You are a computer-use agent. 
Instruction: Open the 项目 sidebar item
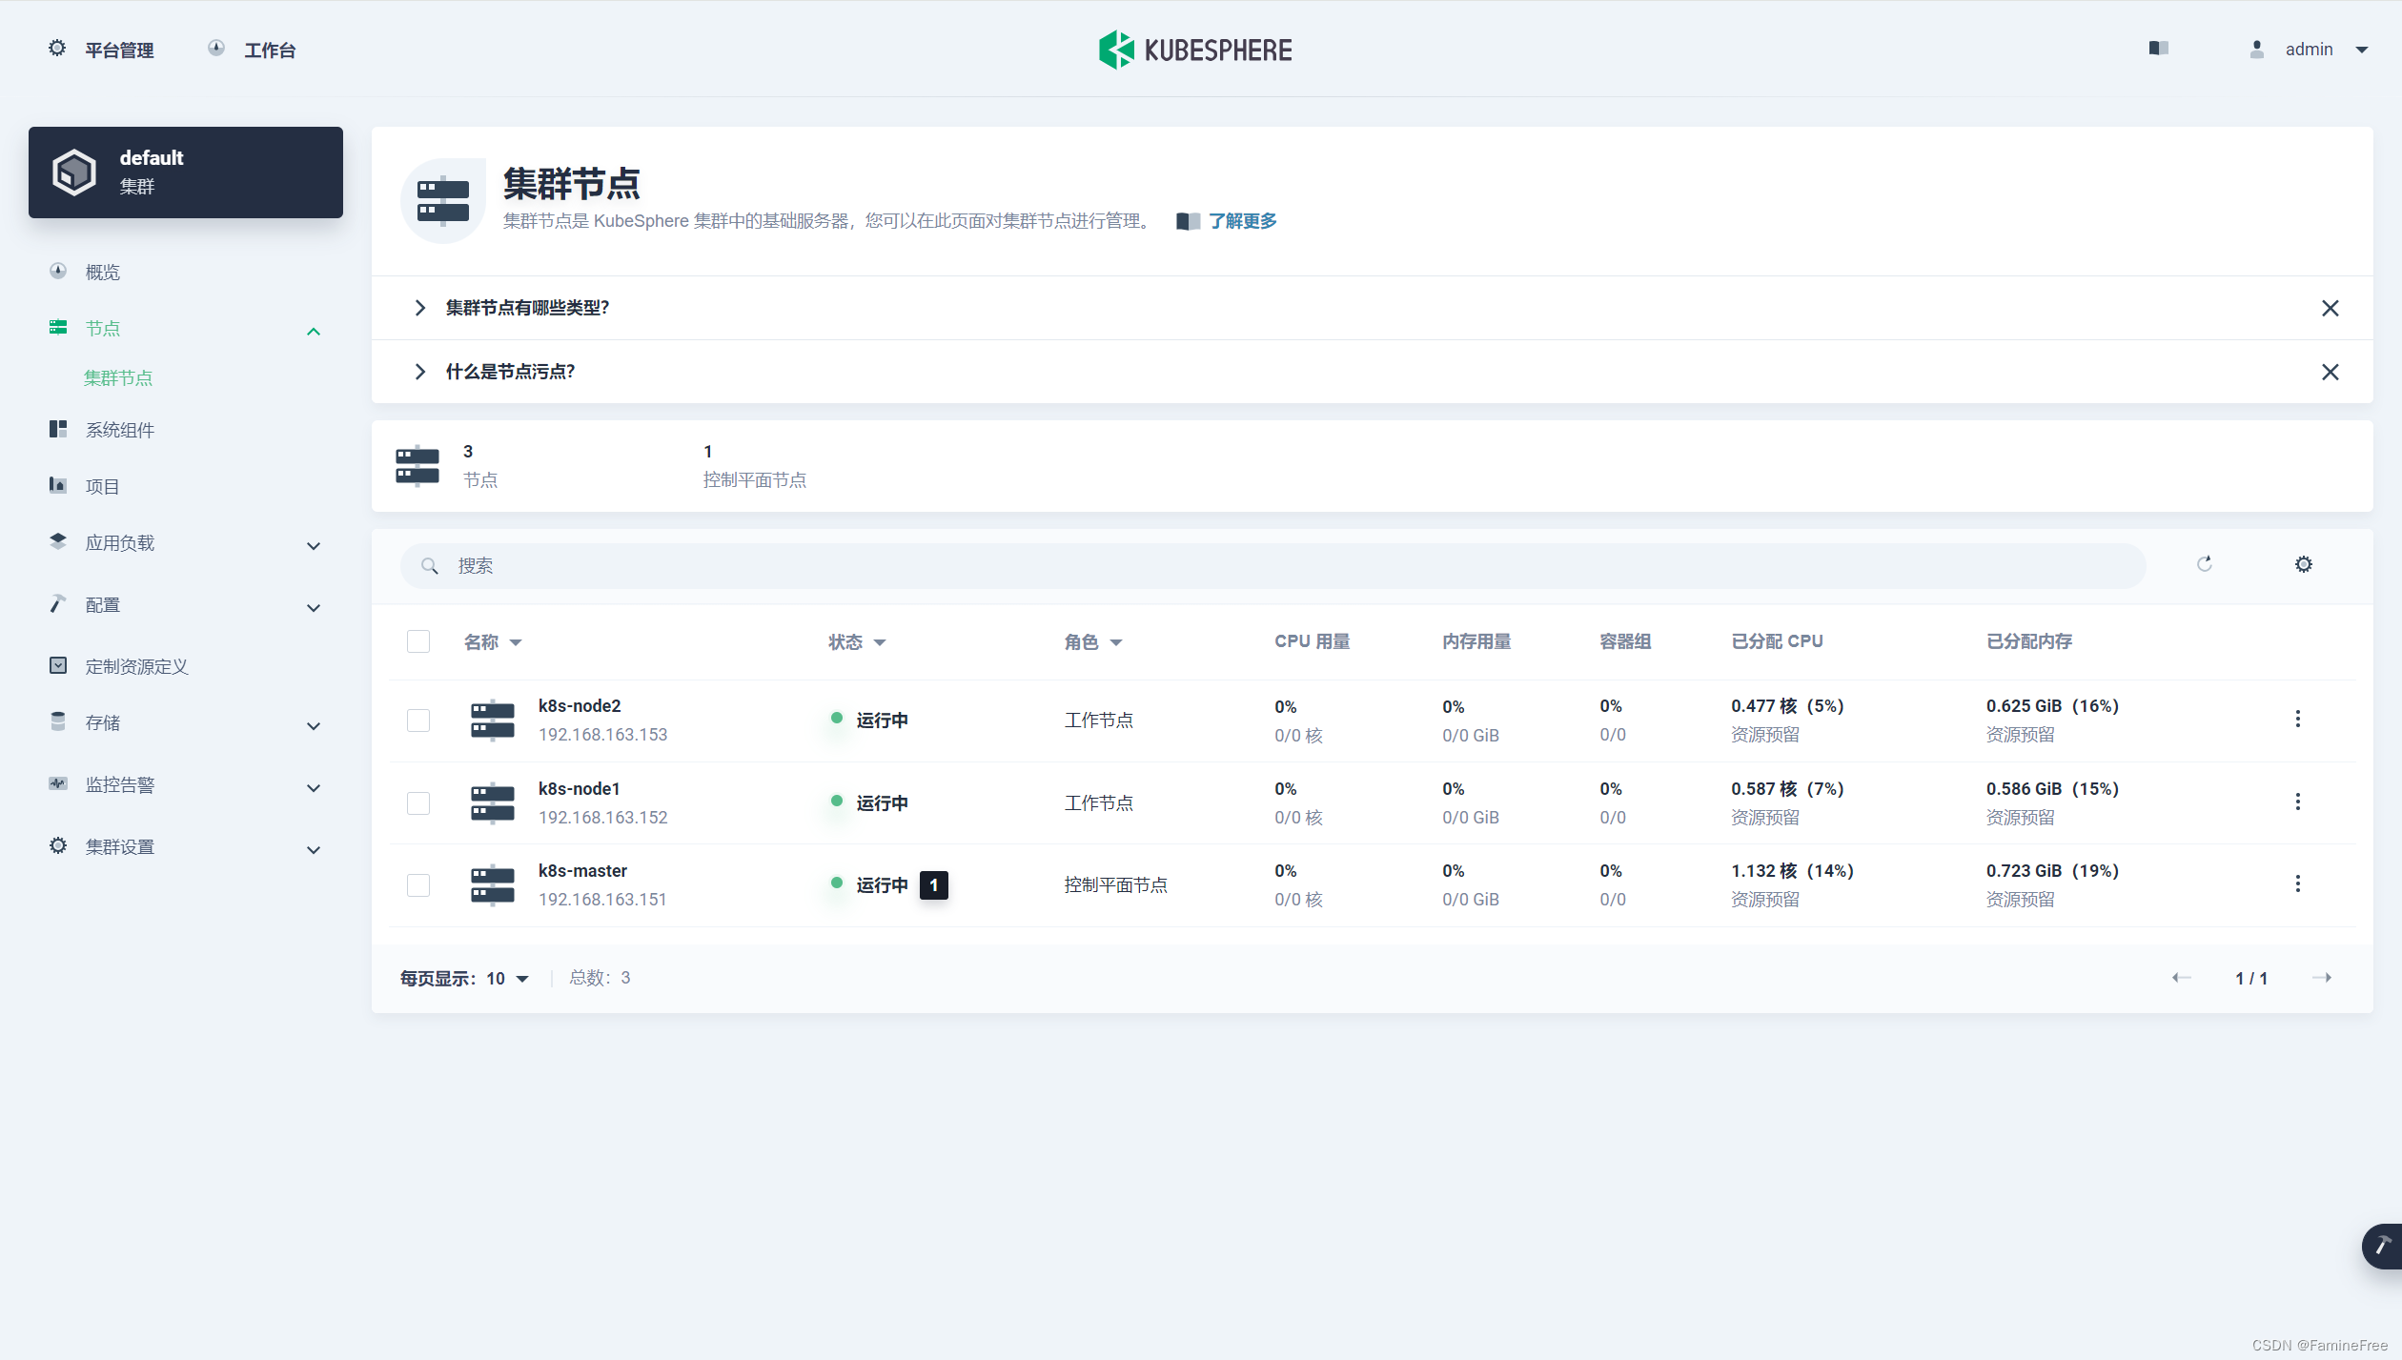(100, 485)
